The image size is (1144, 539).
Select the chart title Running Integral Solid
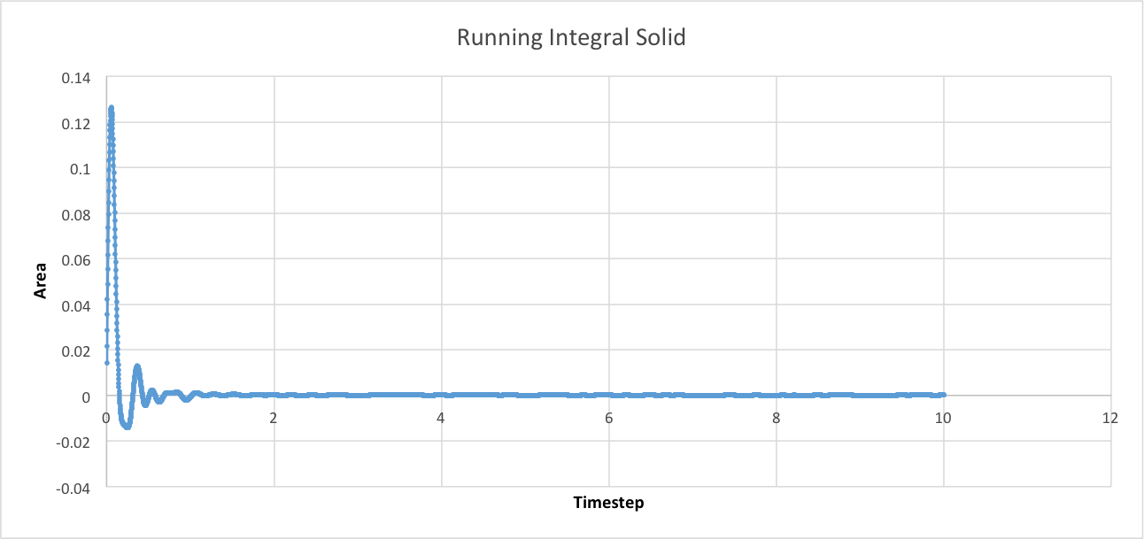[570, 38]
